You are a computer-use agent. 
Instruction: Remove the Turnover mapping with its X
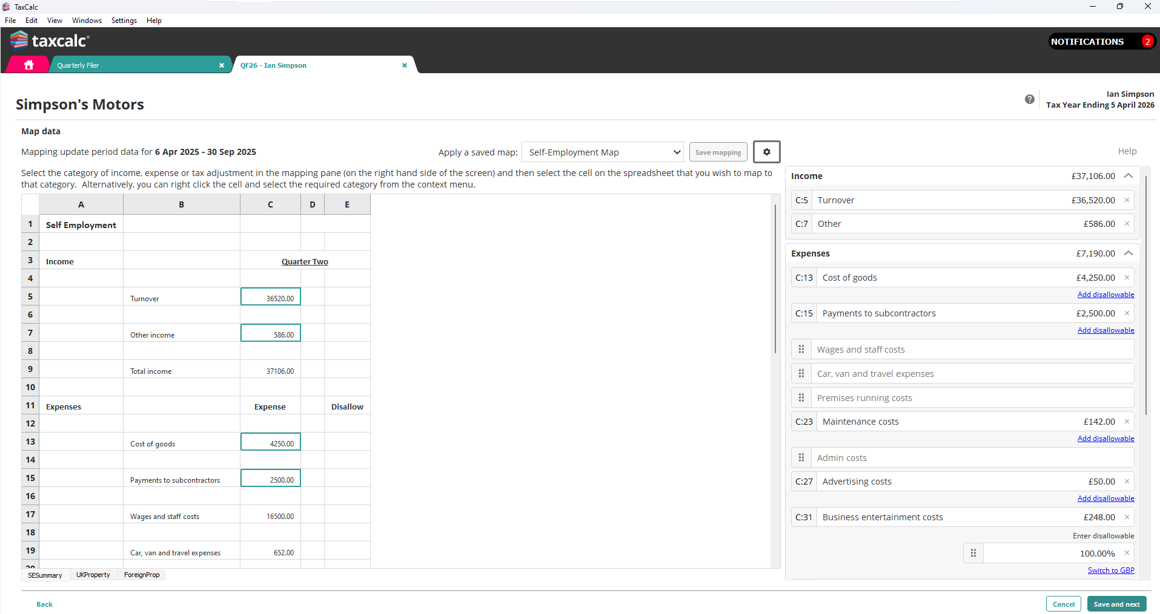pos(1127,200)
